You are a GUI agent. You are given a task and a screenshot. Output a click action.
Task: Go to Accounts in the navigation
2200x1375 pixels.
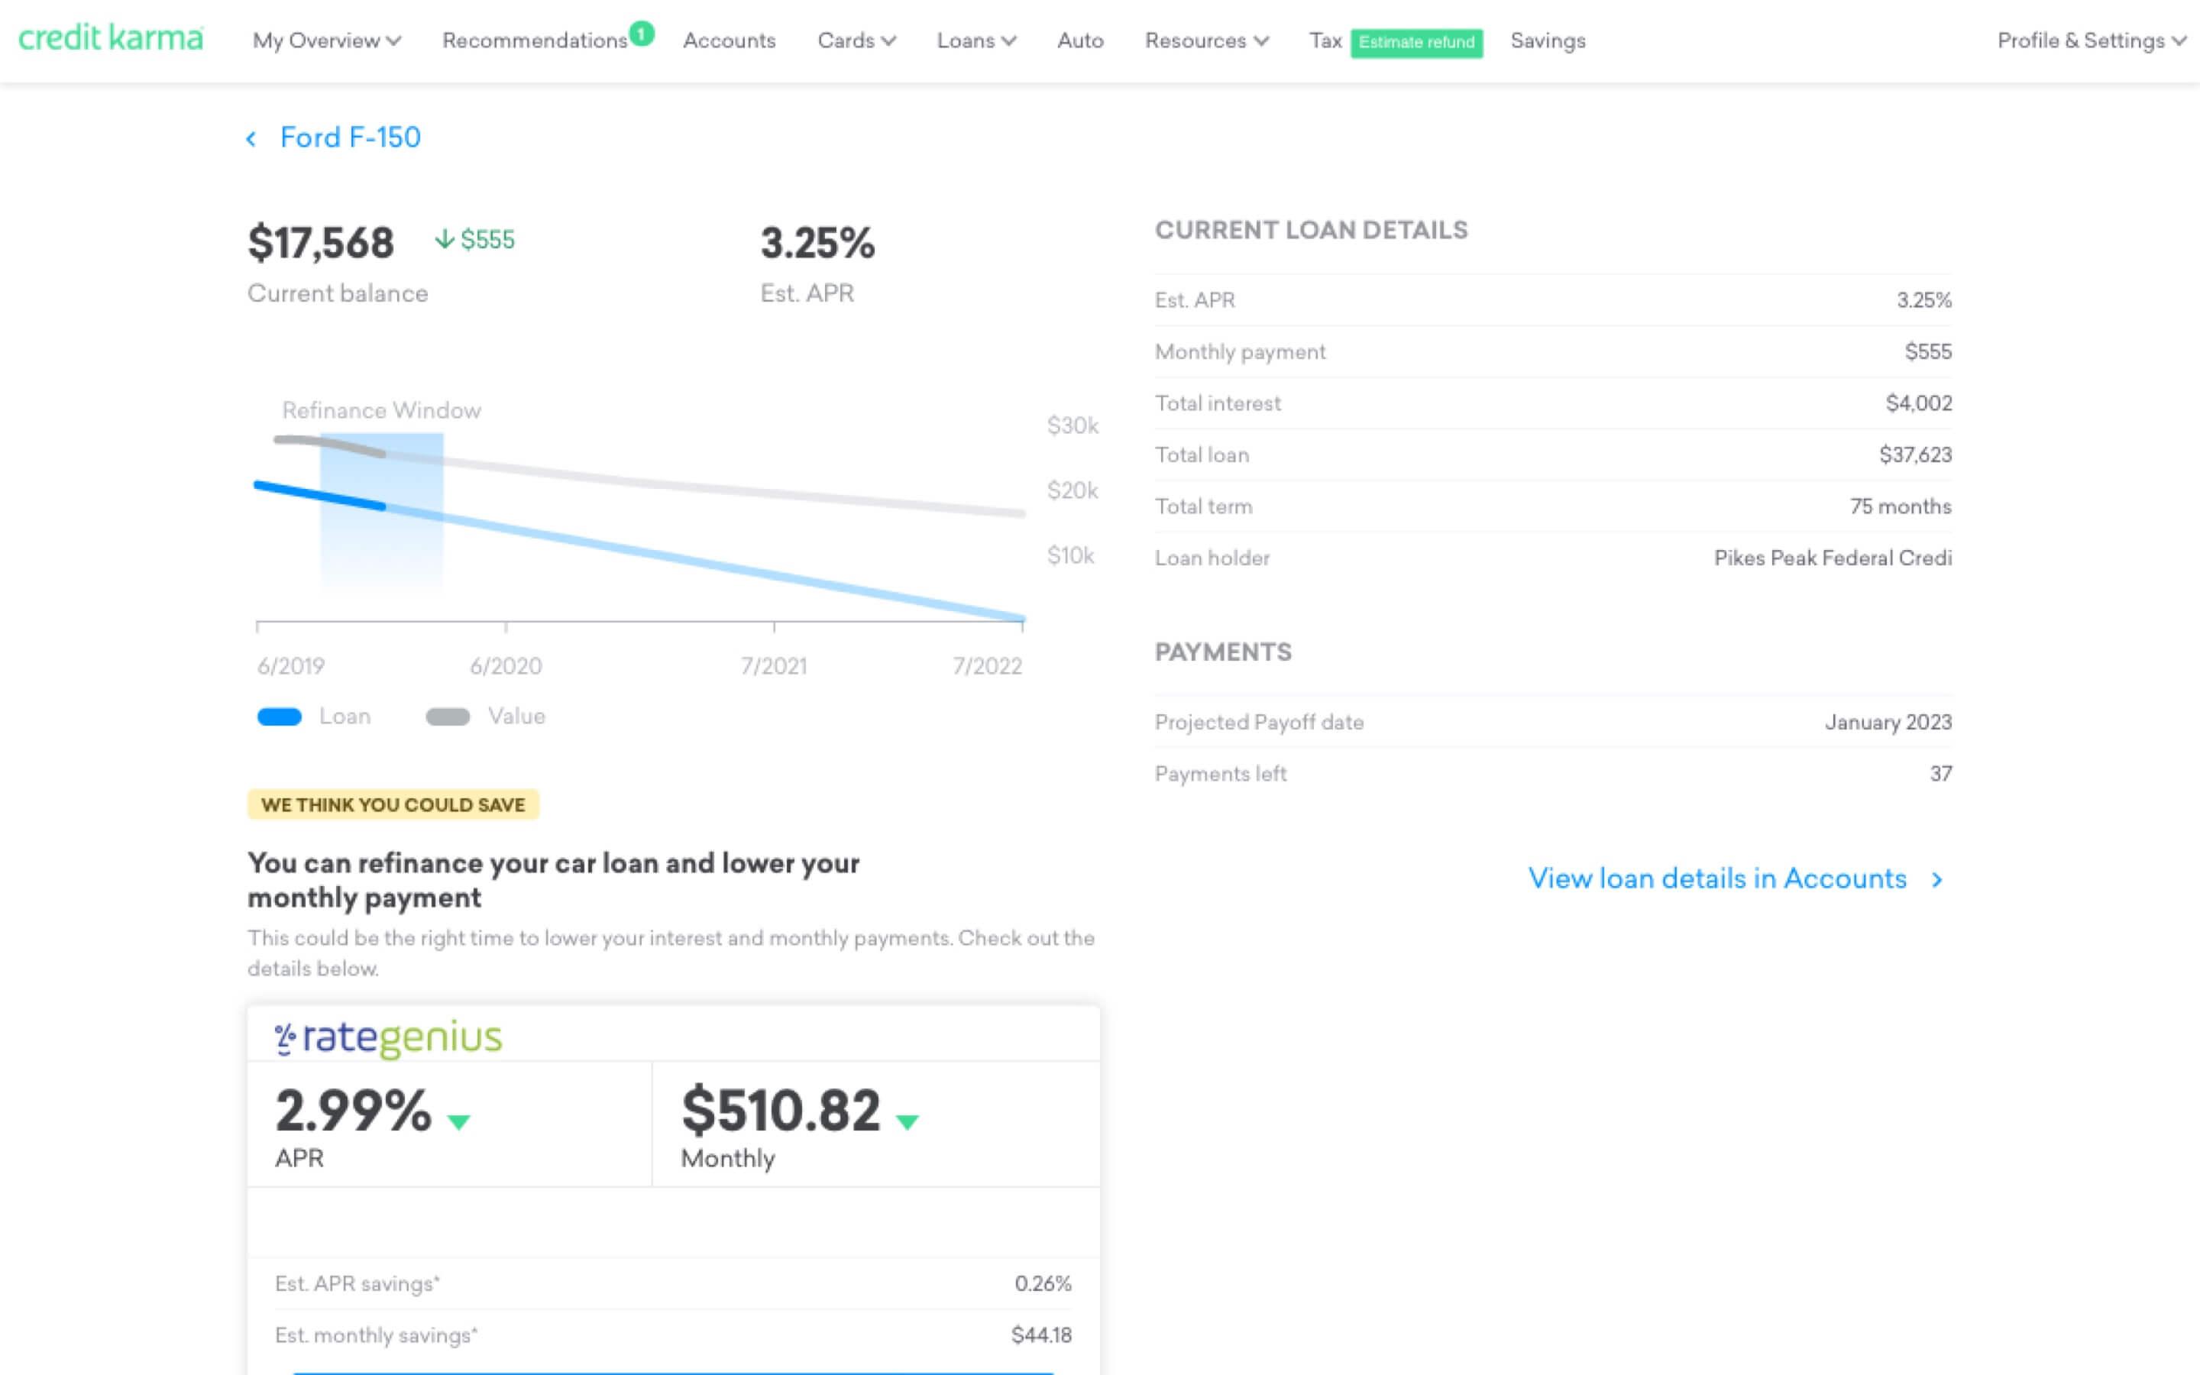click(x=729, y=41)
